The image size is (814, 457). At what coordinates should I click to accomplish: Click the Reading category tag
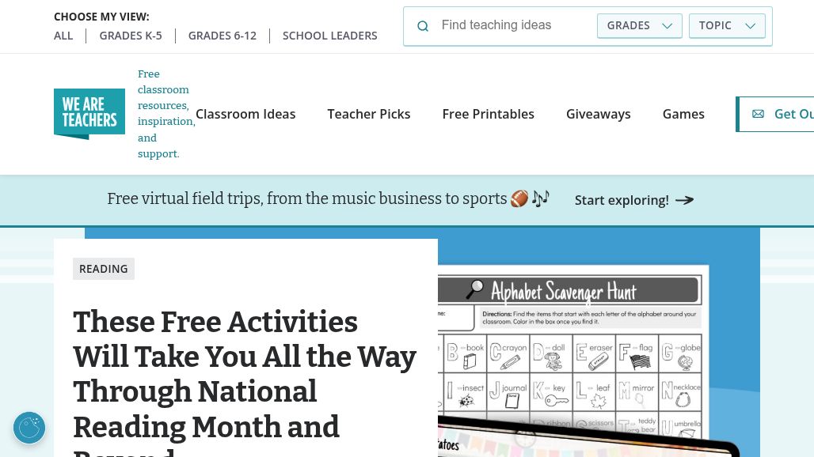pyautogui.click(x=104, y=269)
